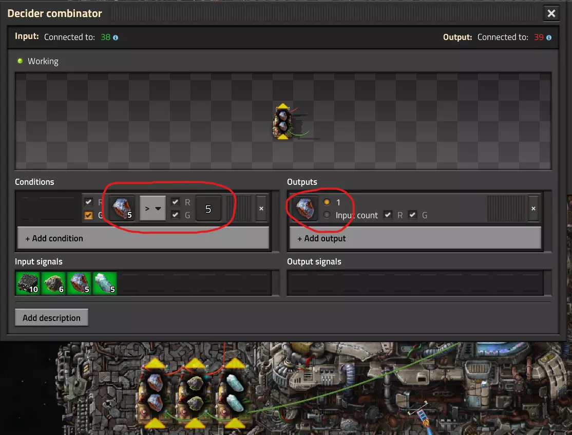Click the ice asteroid combinator in game world
Screen dimensions: 572x435
pos(235,393)
